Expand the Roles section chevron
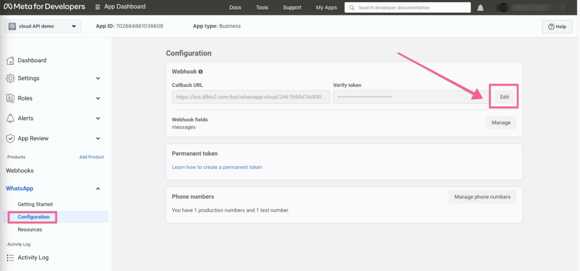This screenshot has width=580, height=271. pos(98,98)
